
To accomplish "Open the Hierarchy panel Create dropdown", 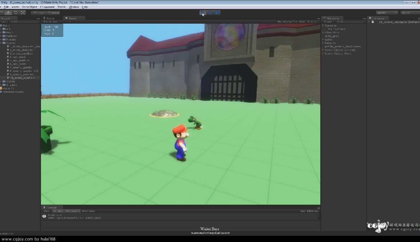I will pyautogui.click(x=328, y=22).
